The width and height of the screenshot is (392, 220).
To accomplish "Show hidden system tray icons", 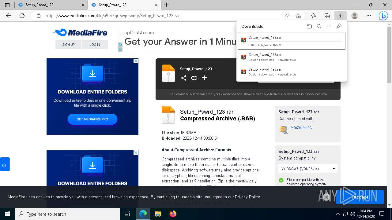I will [x=338, y=214].
